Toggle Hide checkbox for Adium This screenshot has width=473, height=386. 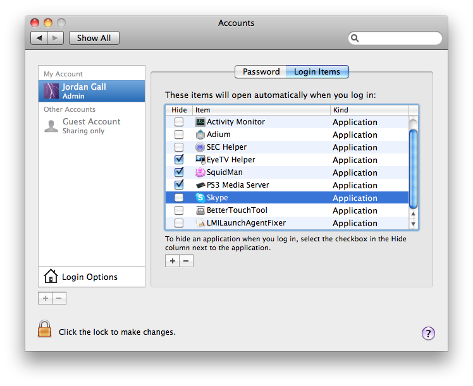coord(179,135)
